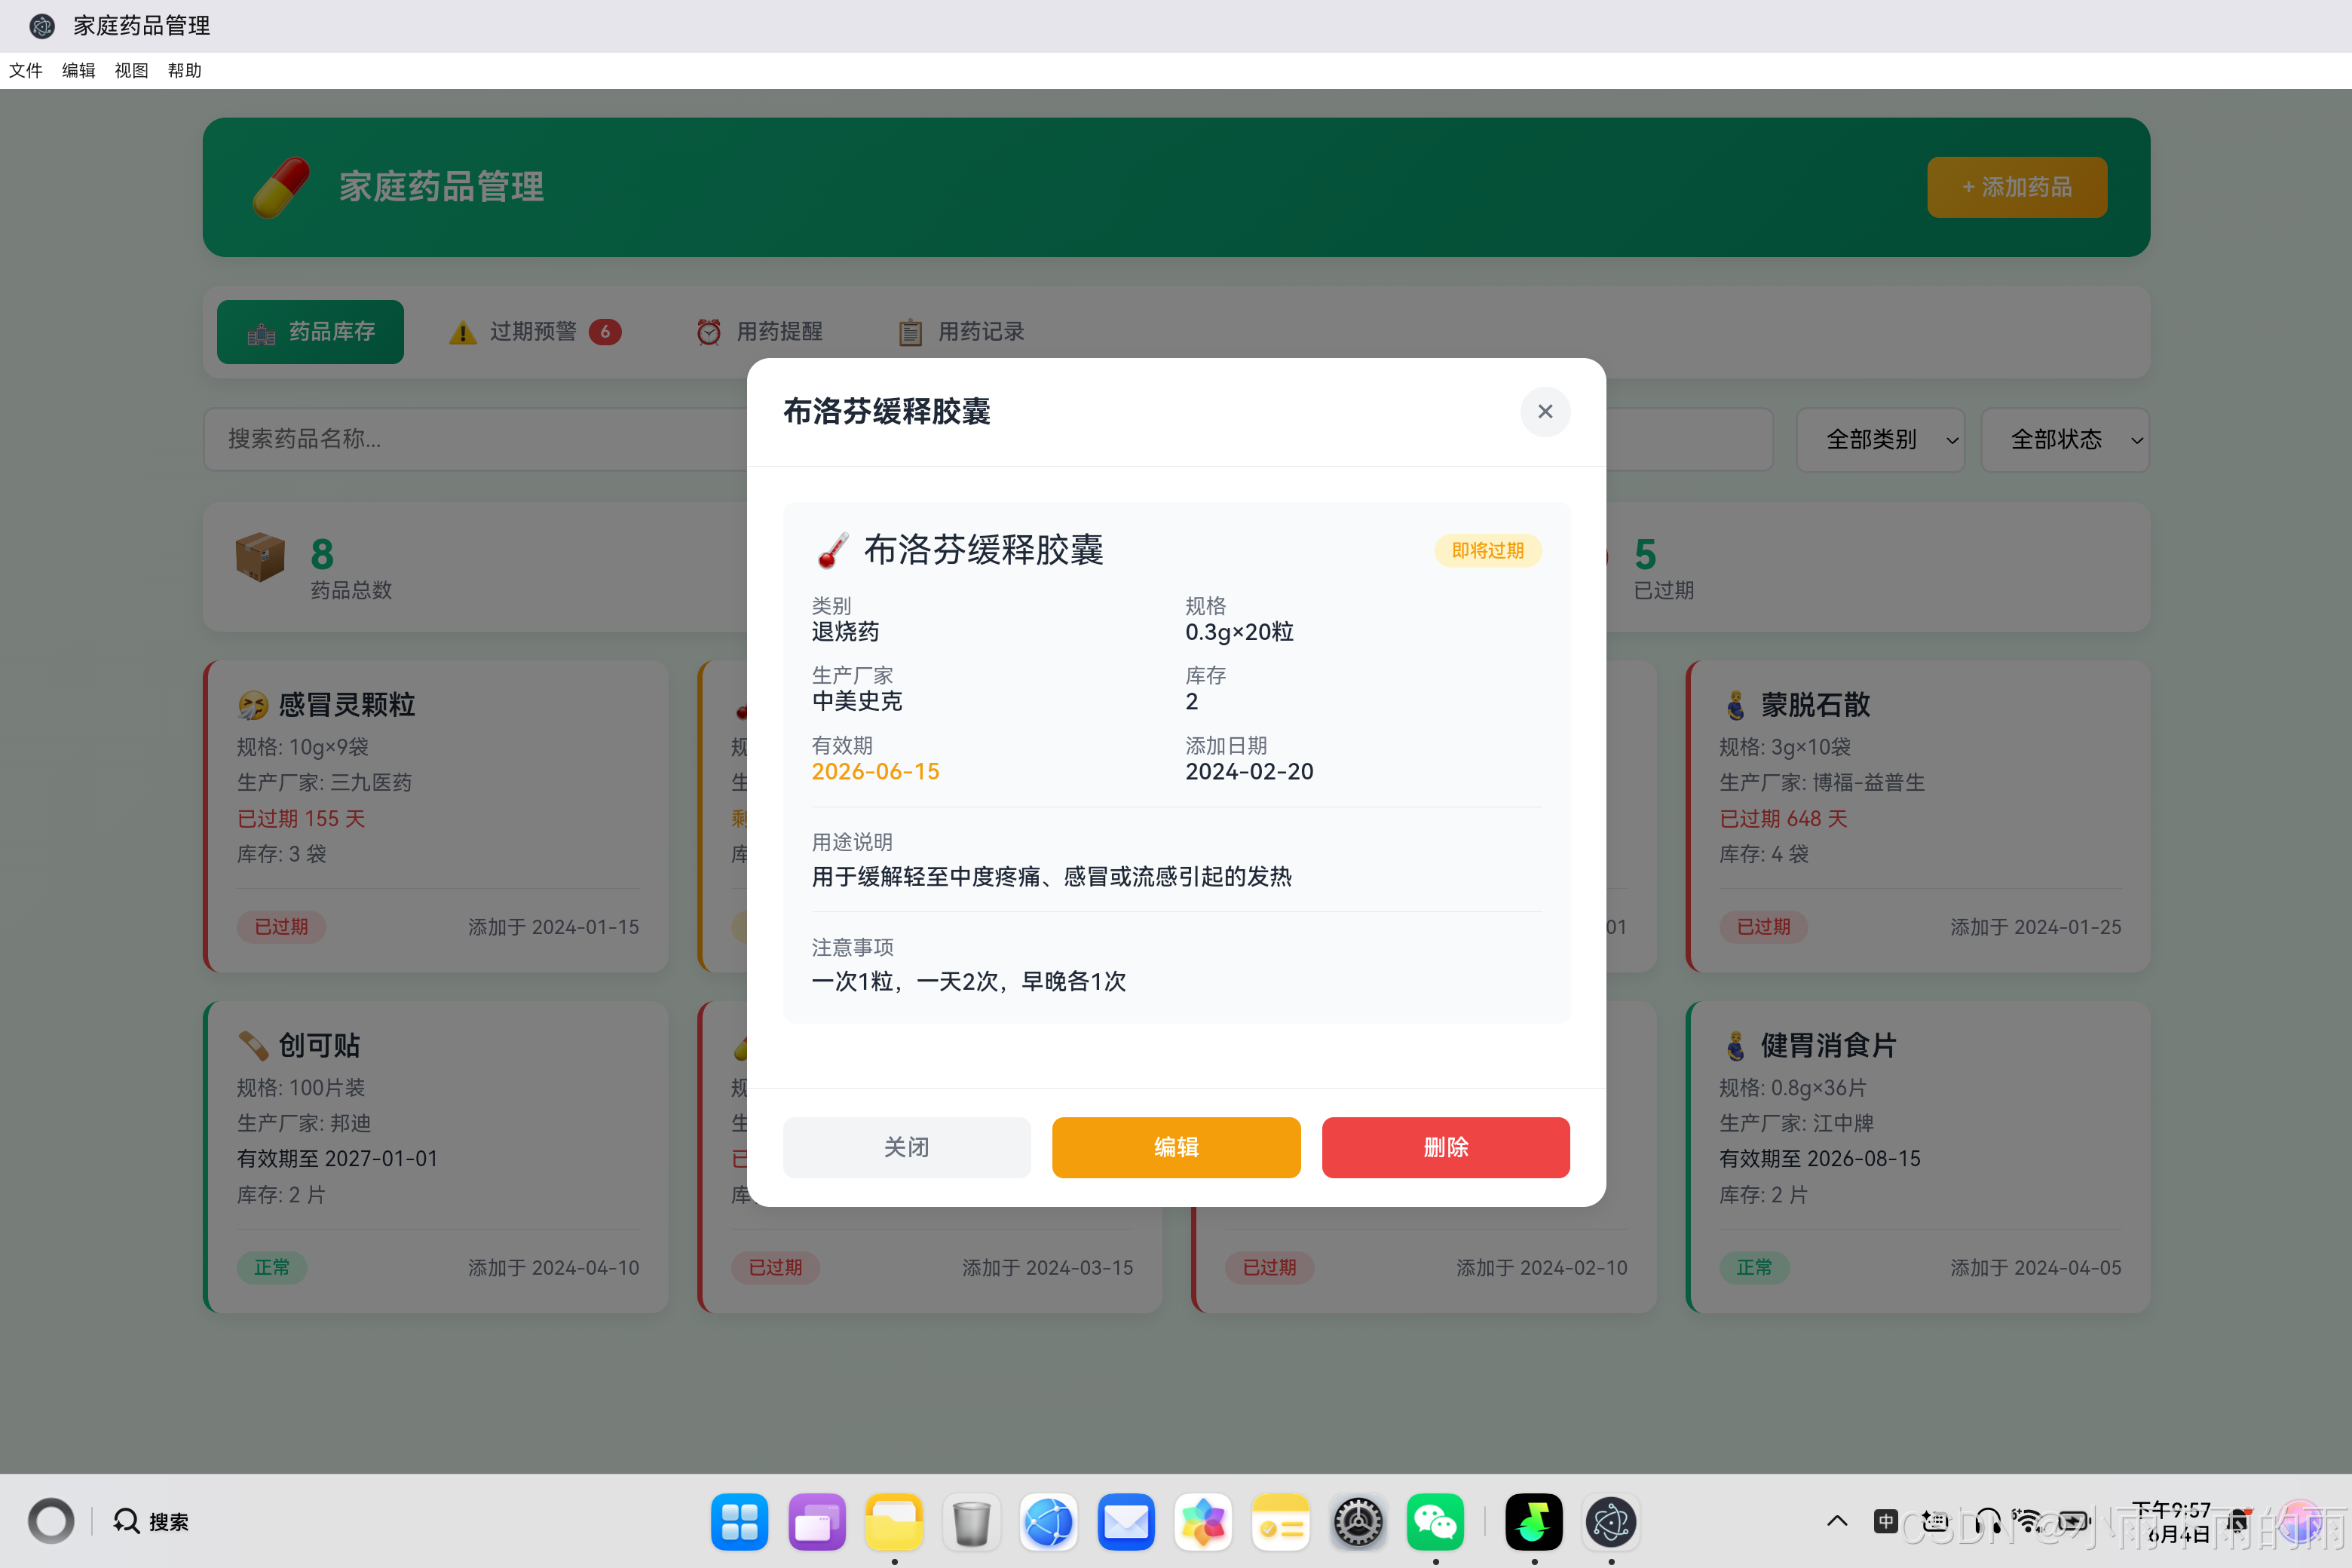Screen dimensions: 2352x1568
Task: Open the notes app in dock
Action: (1280, 1522)
